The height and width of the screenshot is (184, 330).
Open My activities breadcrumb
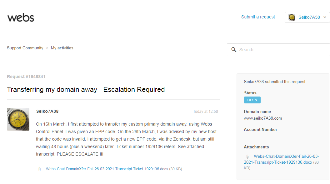pyautogui.click(x=62, y=48)
